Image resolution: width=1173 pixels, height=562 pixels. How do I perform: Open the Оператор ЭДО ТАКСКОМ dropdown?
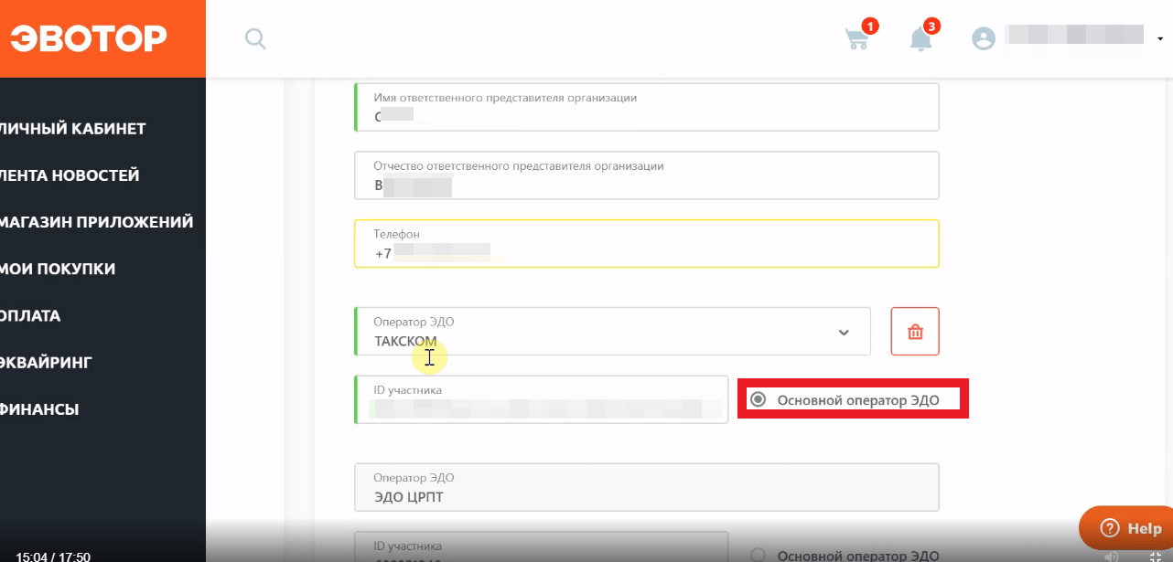point(612,332)
